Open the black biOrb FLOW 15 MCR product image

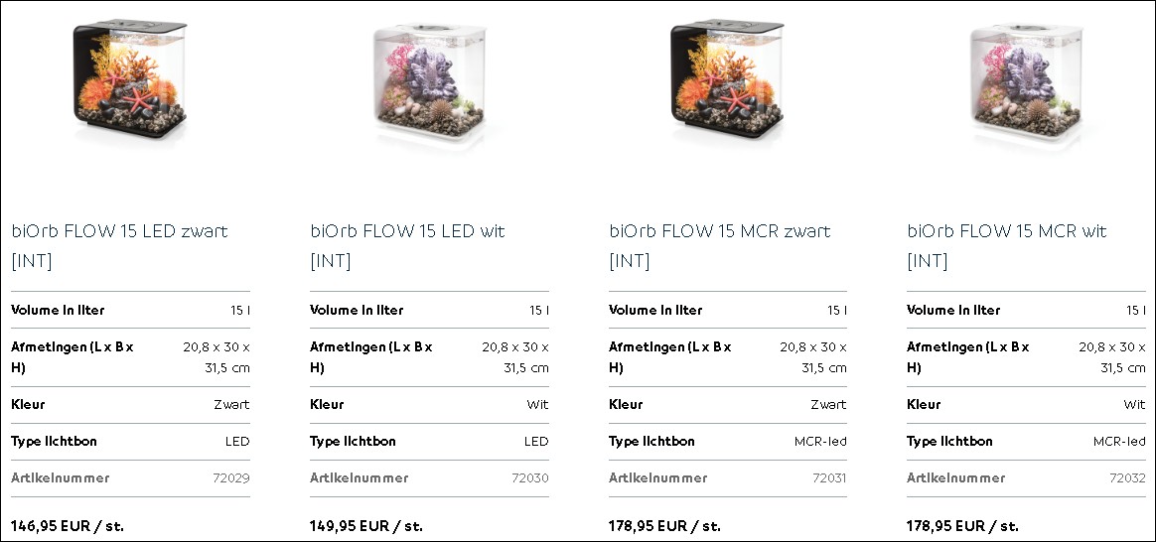[727, 79]
